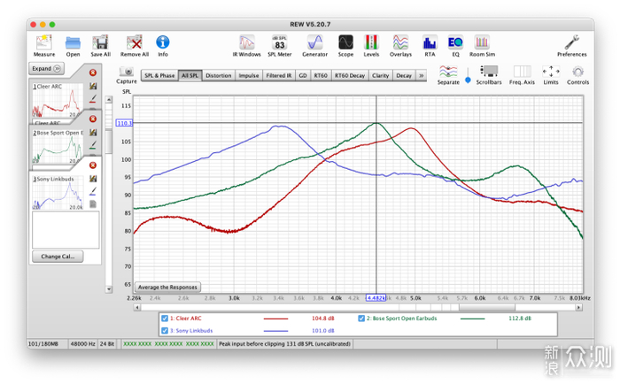
Task: Open Preferences from the toolbar
Action: (571, 42)
